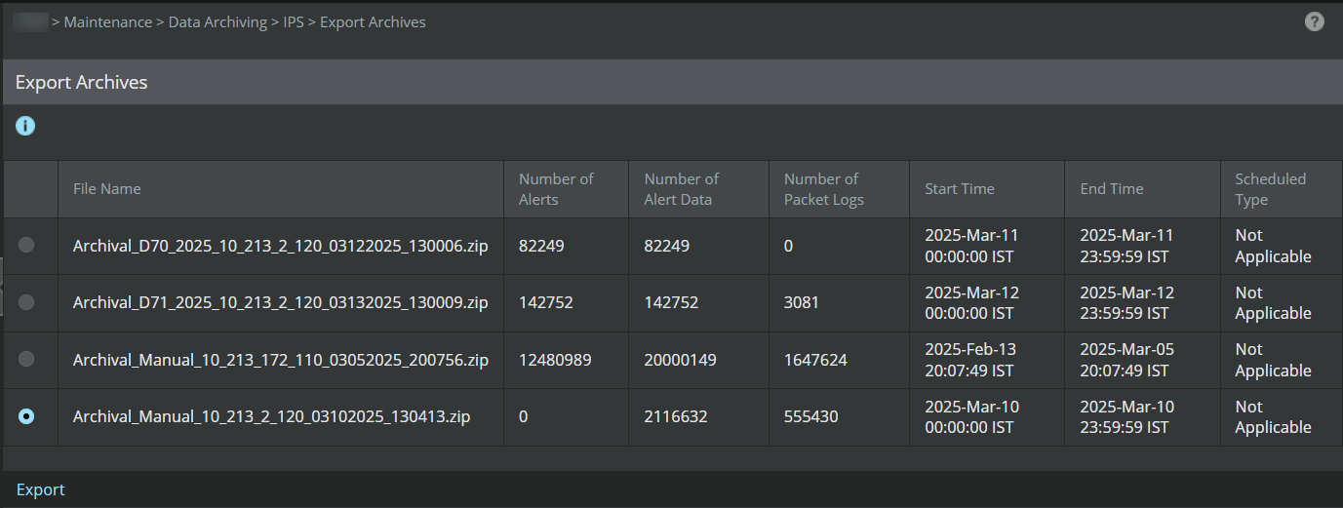Click Not Applicable in Archival_D70 row

tap(1274, 246)
